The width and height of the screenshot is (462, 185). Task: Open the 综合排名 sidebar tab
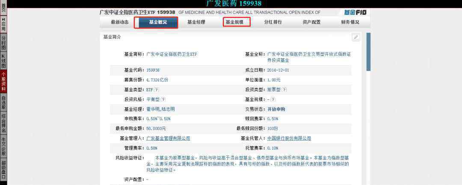coord(3,124)
